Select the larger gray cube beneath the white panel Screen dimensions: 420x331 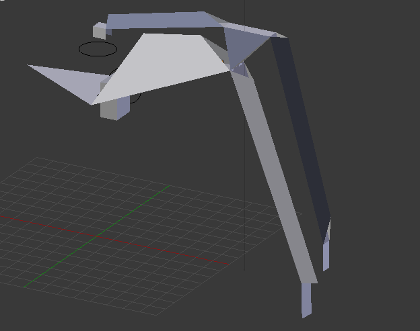tap(114, 107)
